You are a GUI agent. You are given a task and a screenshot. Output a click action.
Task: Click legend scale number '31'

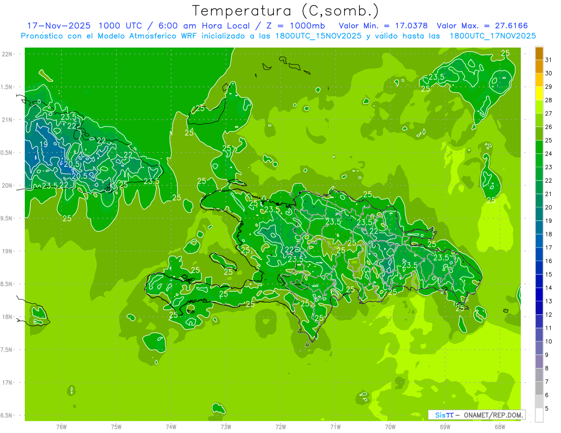pos(549,59)
